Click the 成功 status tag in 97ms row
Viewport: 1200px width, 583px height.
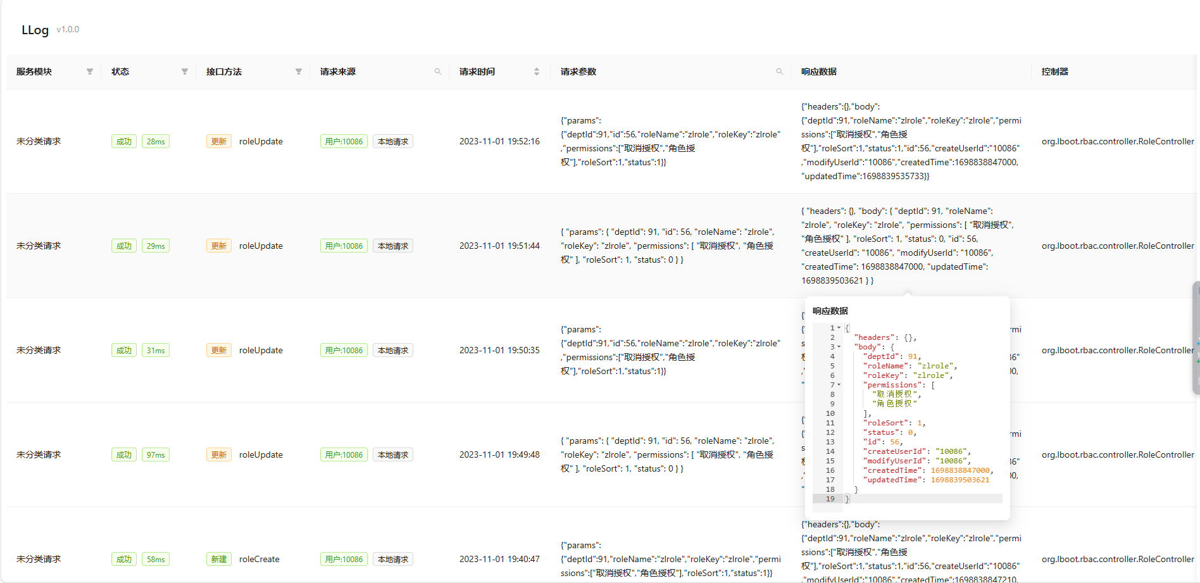[124, 454]
